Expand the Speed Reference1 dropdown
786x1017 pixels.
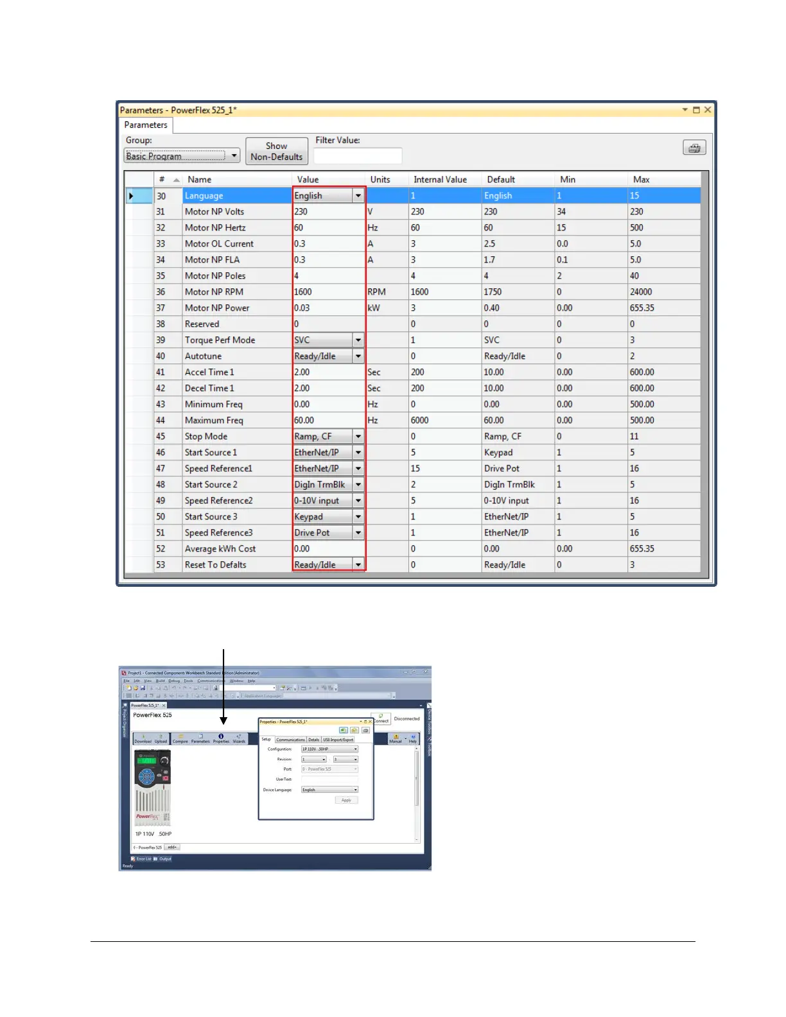click(x=358, y=469)
